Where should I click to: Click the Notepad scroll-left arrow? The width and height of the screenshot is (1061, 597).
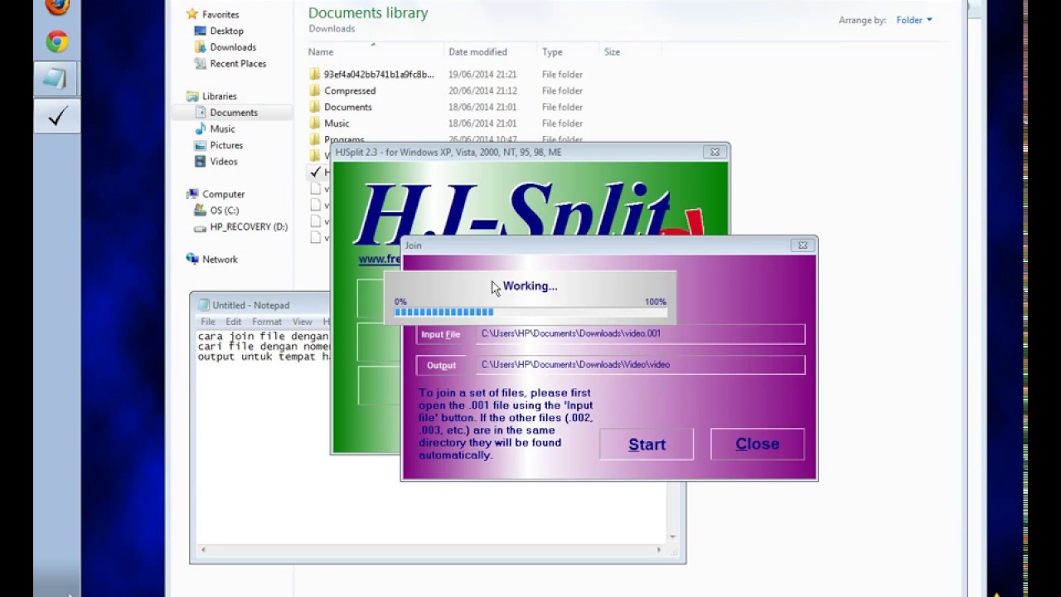pyautogui.click(x=203, y=550)
